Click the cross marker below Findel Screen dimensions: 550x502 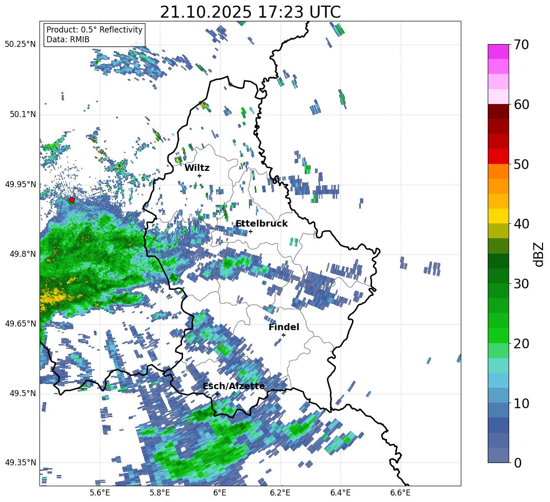283,335
